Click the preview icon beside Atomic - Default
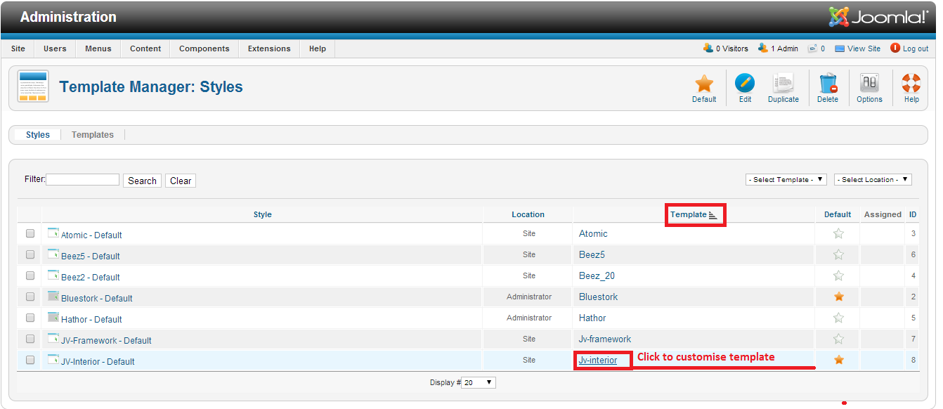Screen dimensions: 943x409 tap(53, 233)
